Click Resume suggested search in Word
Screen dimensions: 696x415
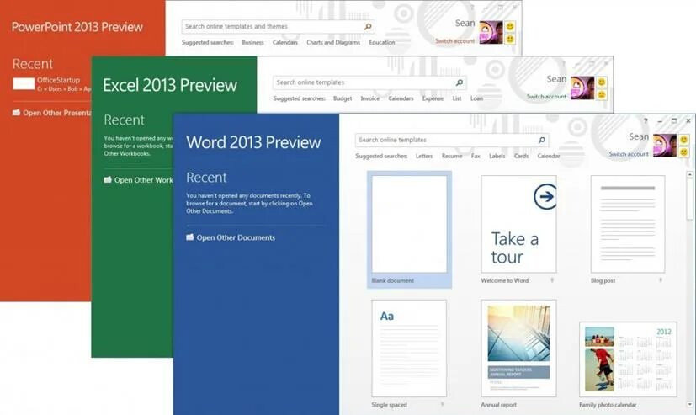[452, 156]
